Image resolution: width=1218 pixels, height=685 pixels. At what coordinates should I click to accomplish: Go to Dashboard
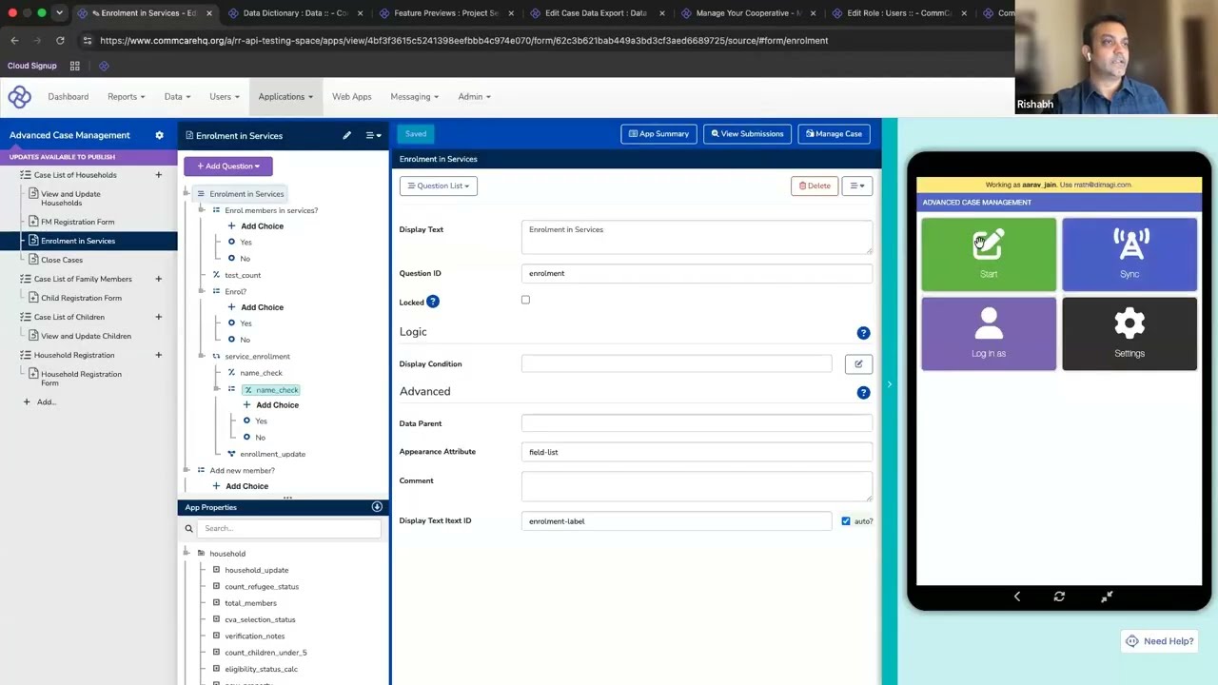pos(68,96)
